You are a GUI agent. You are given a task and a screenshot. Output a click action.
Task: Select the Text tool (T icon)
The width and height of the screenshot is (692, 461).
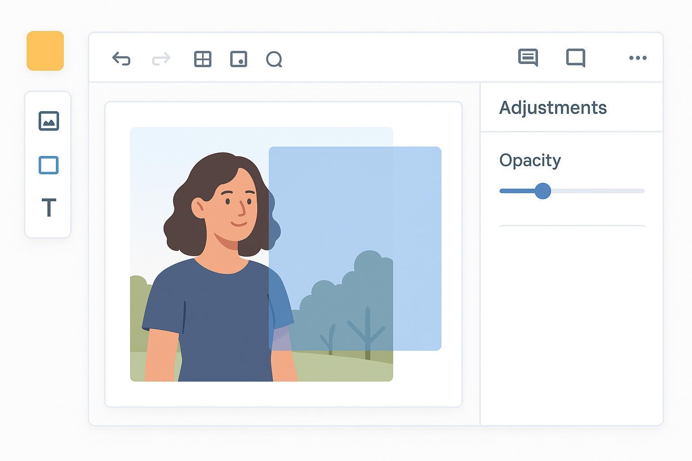tap(49, 208)
